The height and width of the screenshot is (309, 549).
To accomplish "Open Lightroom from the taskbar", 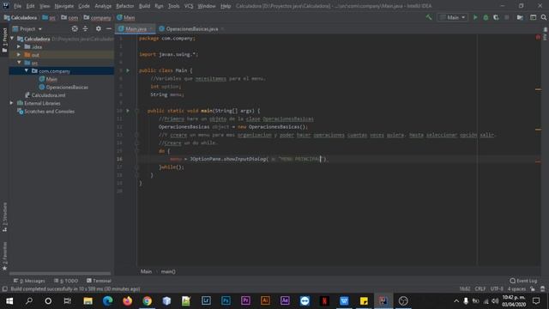I will 206,300.
